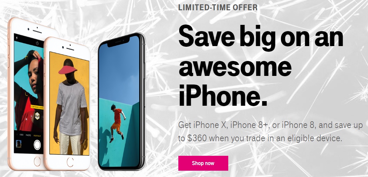The height and width of the screenshot is (177, 368).
Task: Click the LIMITED-TIME OFFER label
Action: coord(218,8)
